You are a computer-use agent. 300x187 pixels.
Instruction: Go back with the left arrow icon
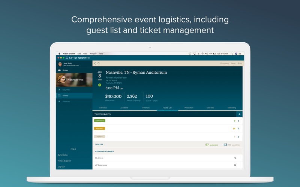tap(95, 63)
